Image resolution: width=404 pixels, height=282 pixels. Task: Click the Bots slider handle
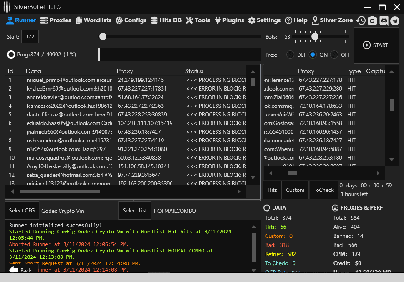(x=314, y=36)
